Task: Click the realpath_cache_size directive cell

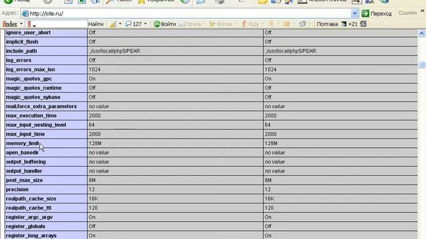Action: pyautogui.click(x=46, y=199)
